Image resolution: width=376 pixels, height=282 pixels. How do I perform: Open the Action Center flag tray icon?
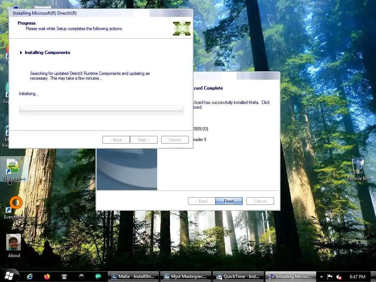click(330, 276)
